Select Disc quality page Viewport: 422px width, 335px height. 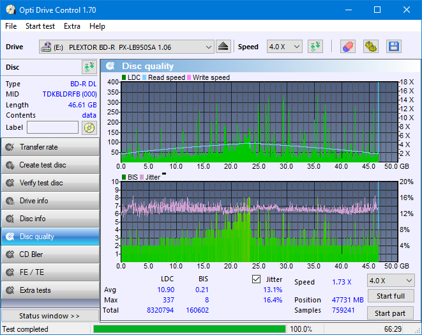click(x=50, y=237)
